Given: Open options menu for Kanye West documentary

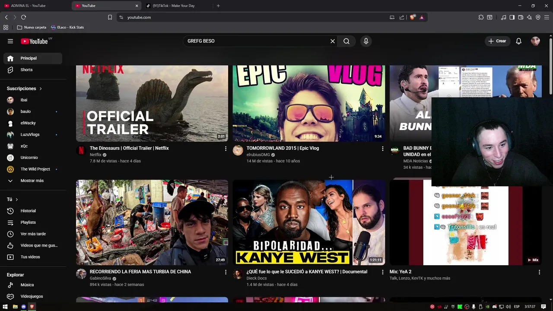Looking at the screenshot, I should point(382,272).
